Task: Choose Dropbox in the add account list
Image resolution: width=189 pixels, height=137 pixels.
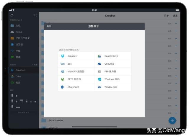Action: (x=76, y=56)
